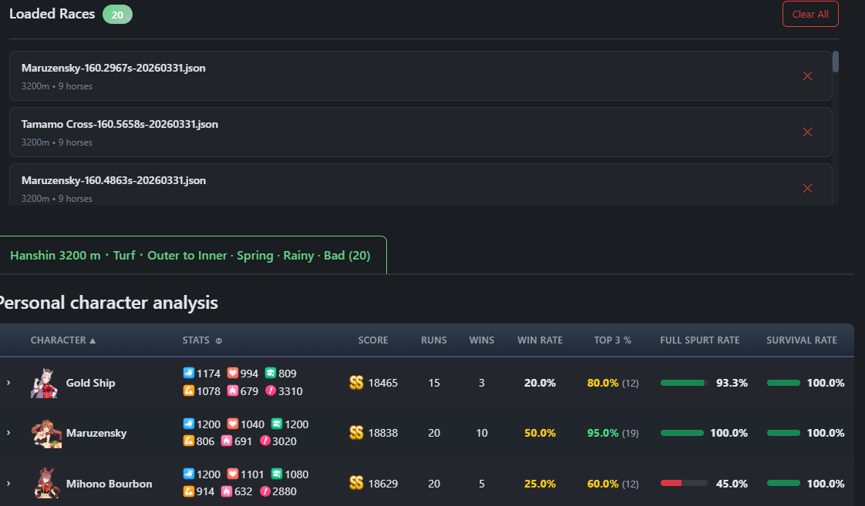
Task: Click the info icon next to STATS header
Action: [218, 340]
